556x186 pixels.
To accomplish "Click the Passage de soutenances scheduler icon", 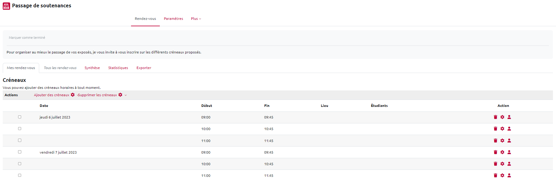I will [6, 6].
